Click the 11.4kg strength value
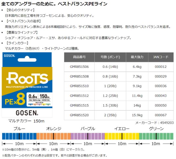The image size is (176, 159). [x=137, y=96]
